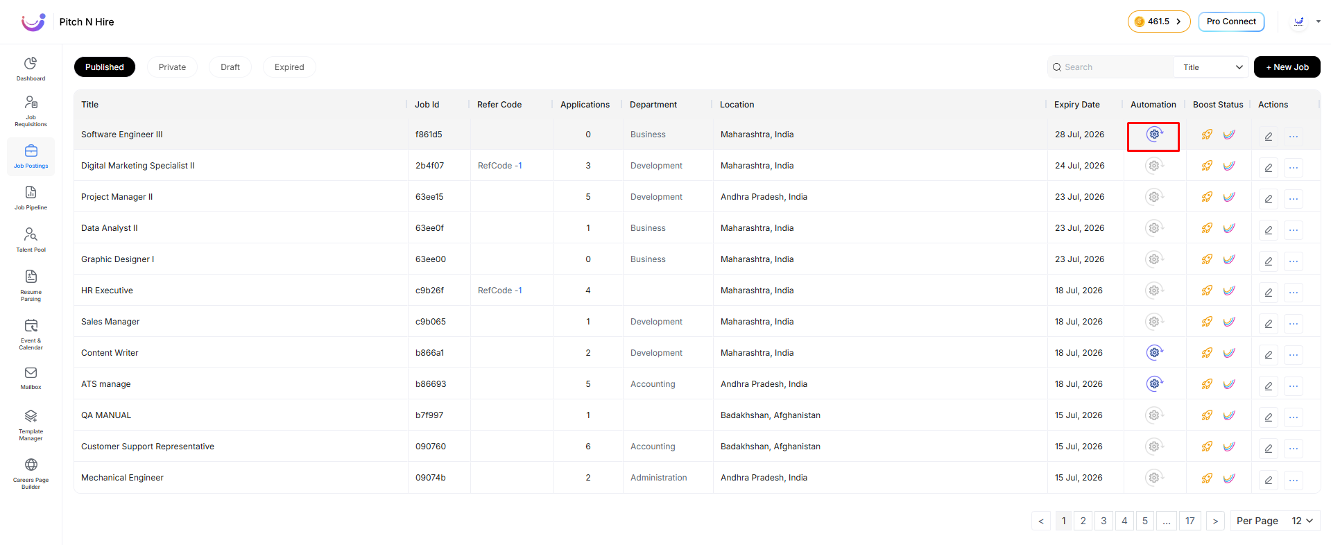Image resolution: width=1331 pixels, height=545 pixels.
Task: Open more actions for Software Engineer III
Action: (1294, 136)
